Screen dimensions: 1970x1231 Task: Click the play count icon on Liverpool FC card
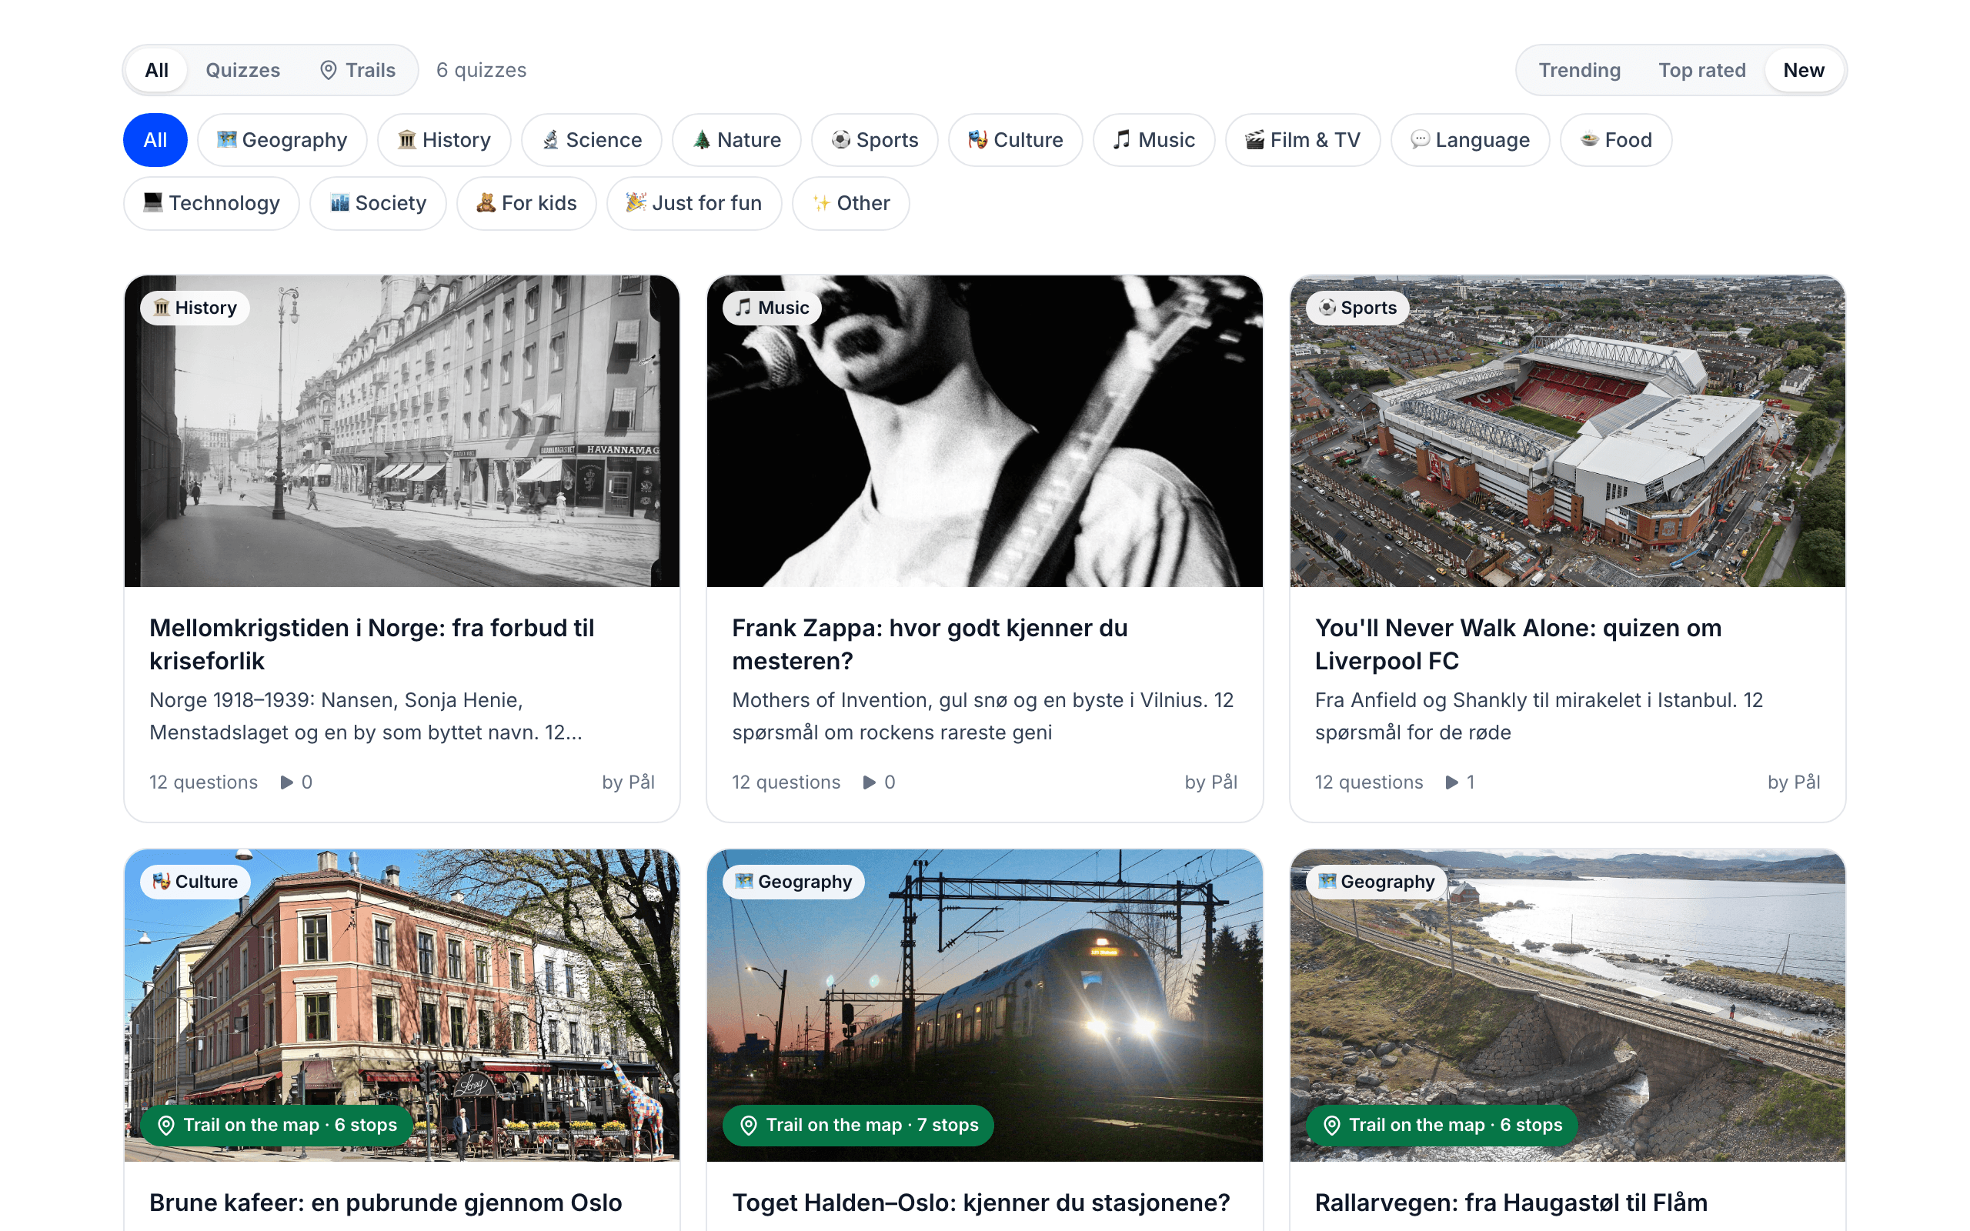1451,782
